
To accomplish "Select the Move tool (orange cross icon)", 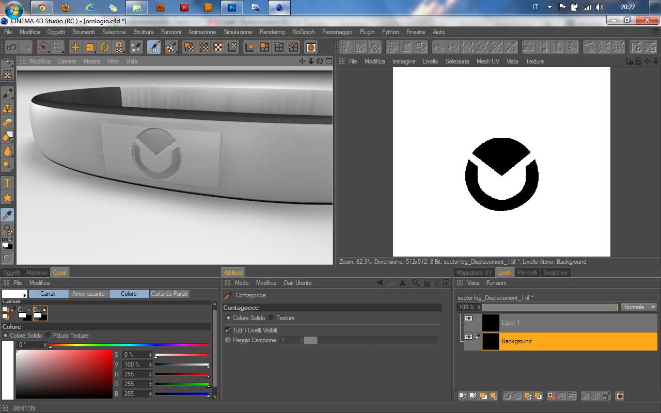I will coord(75,47).
